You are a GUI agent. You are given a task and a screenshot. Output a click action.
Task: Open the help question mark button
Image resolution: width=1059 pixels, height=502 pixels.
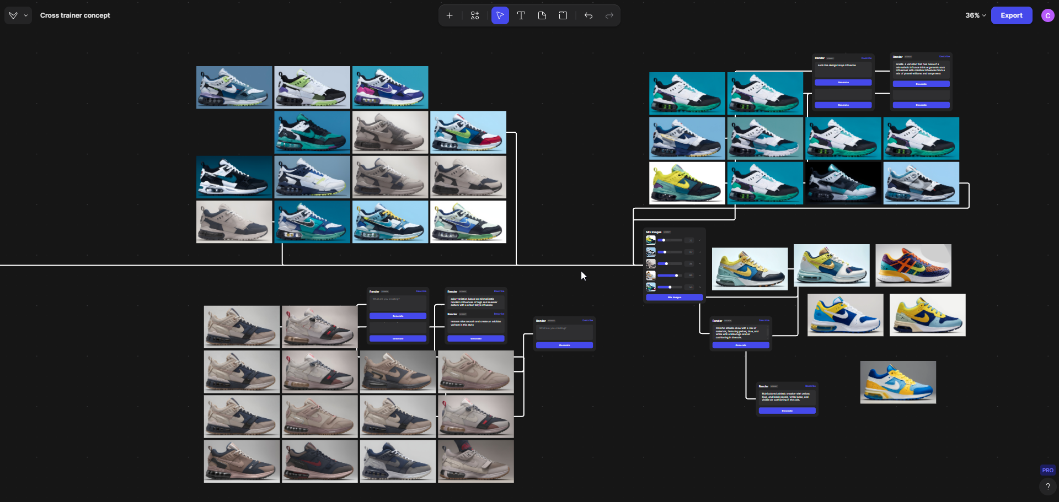1047,486
